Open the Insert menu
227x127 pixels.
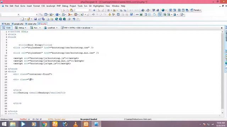click(29, 6)
